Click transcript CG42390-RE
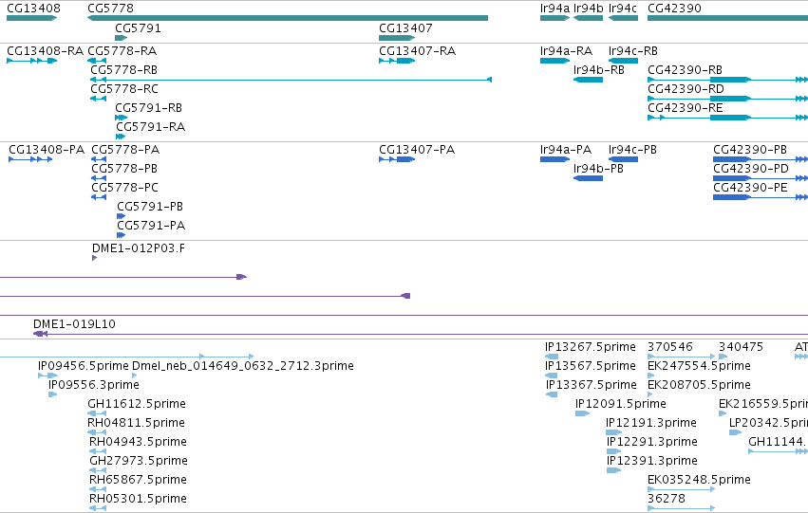Image resolution: width=808 pixels, height=513 pixels. click(x=685, y=108)
